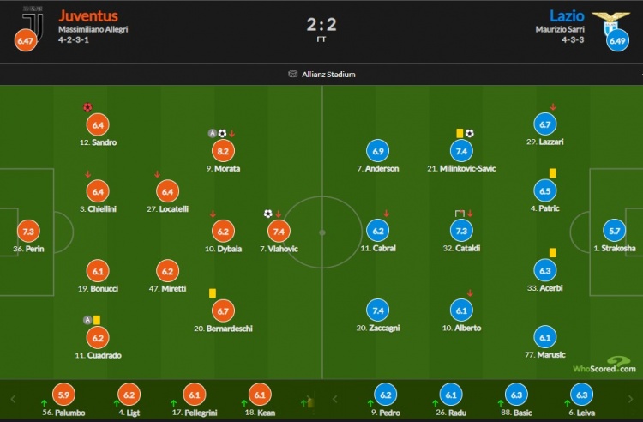Open the Lazio team name link
The image size is (643, 422).
(x=567, y=16)
